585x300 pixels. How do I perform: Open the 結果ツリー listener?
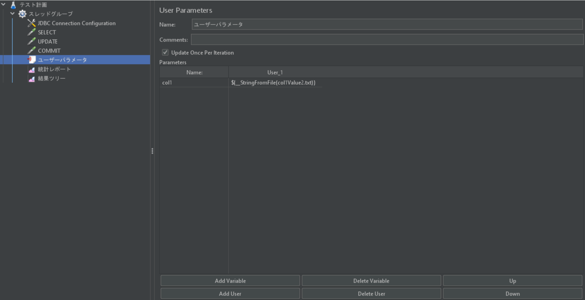52,79
